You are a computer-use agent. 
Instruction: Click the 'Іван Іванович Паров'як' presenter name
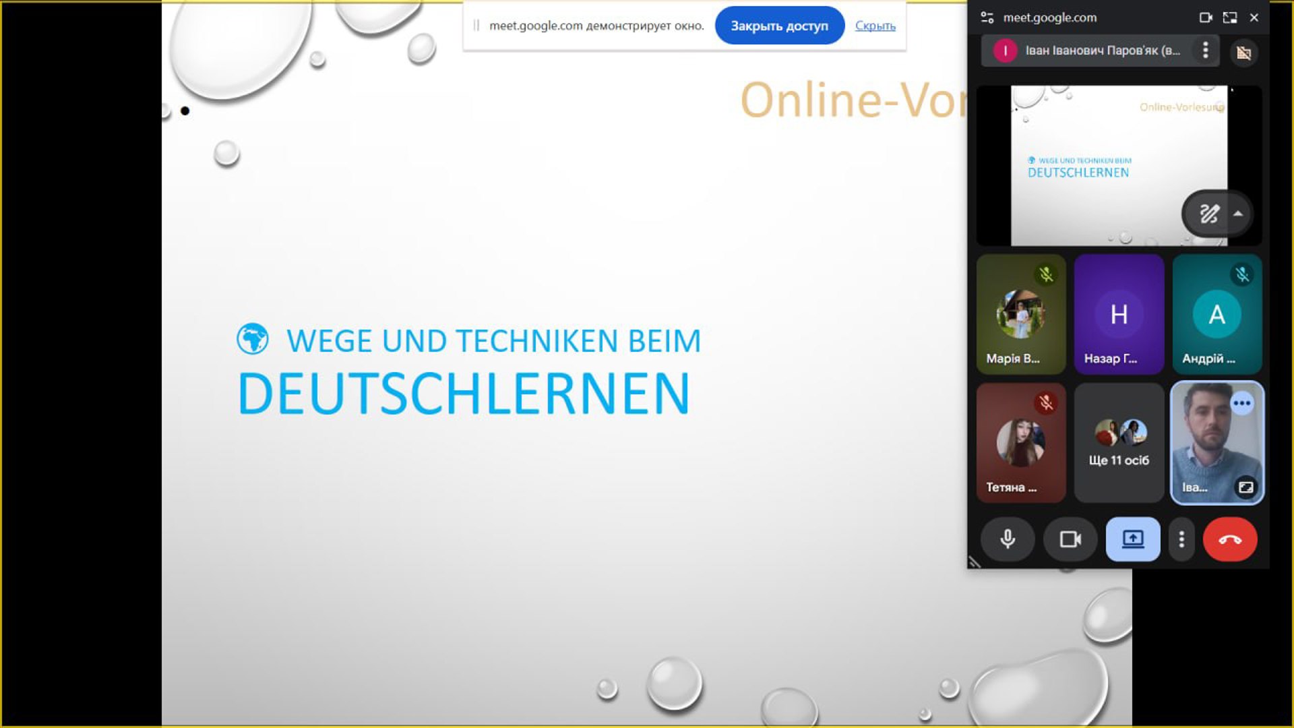1103,51
